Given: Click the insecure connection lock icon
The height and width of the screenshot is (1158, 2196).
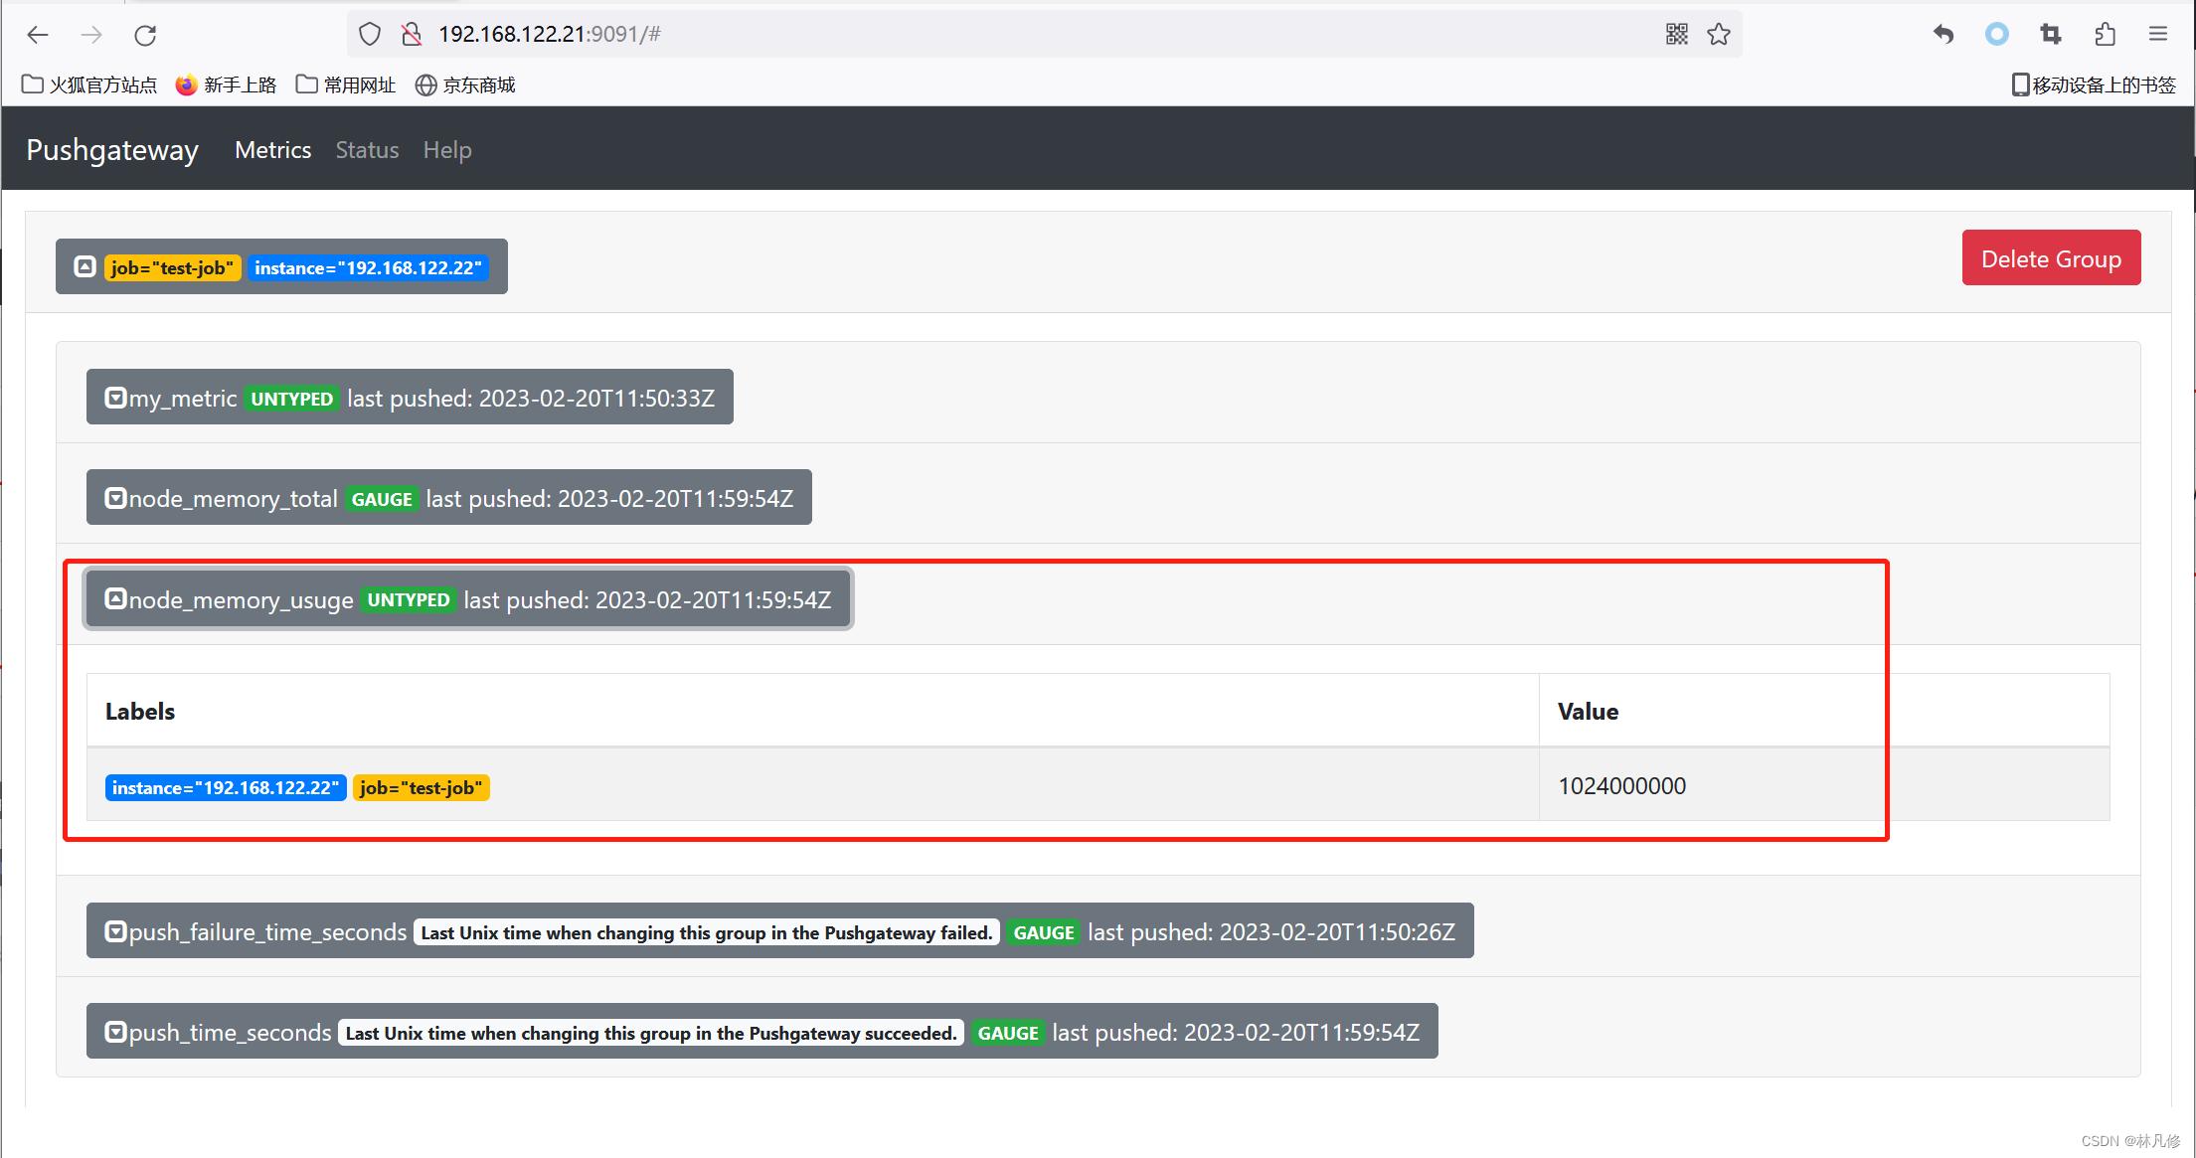Looking at the screenshot, I should click(412, 35).
